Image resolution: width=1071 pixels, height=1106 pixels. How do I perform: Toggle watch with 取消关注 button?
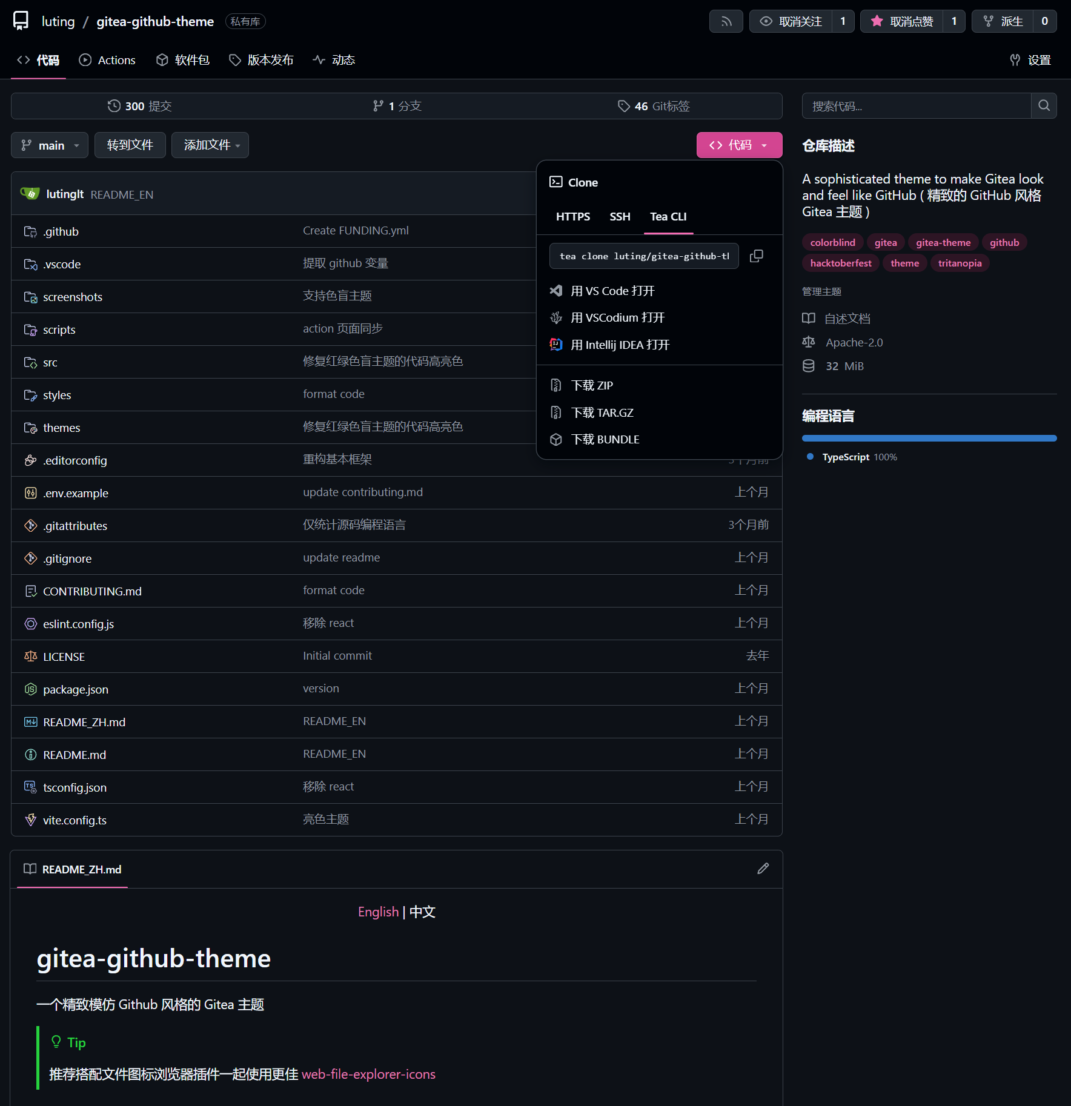coord(791,21)
